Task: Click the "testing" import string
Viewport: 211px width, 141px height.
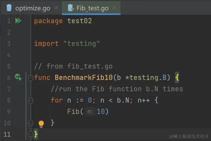Action: coord(81,44)
